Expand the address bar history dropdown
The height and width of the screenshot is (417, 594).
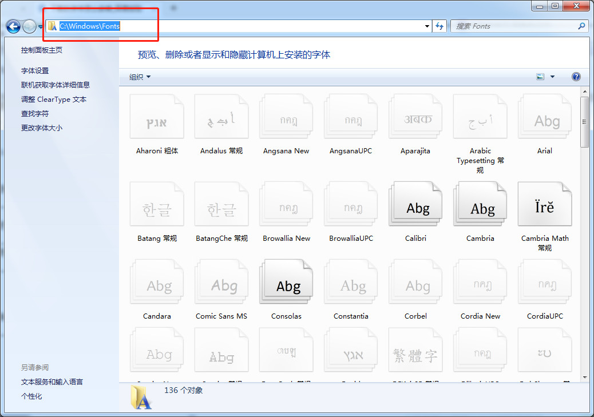click(x=427, y=26)
